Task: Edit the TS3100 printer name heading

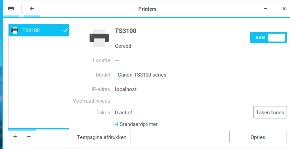Action: click(x=126, y=31)
